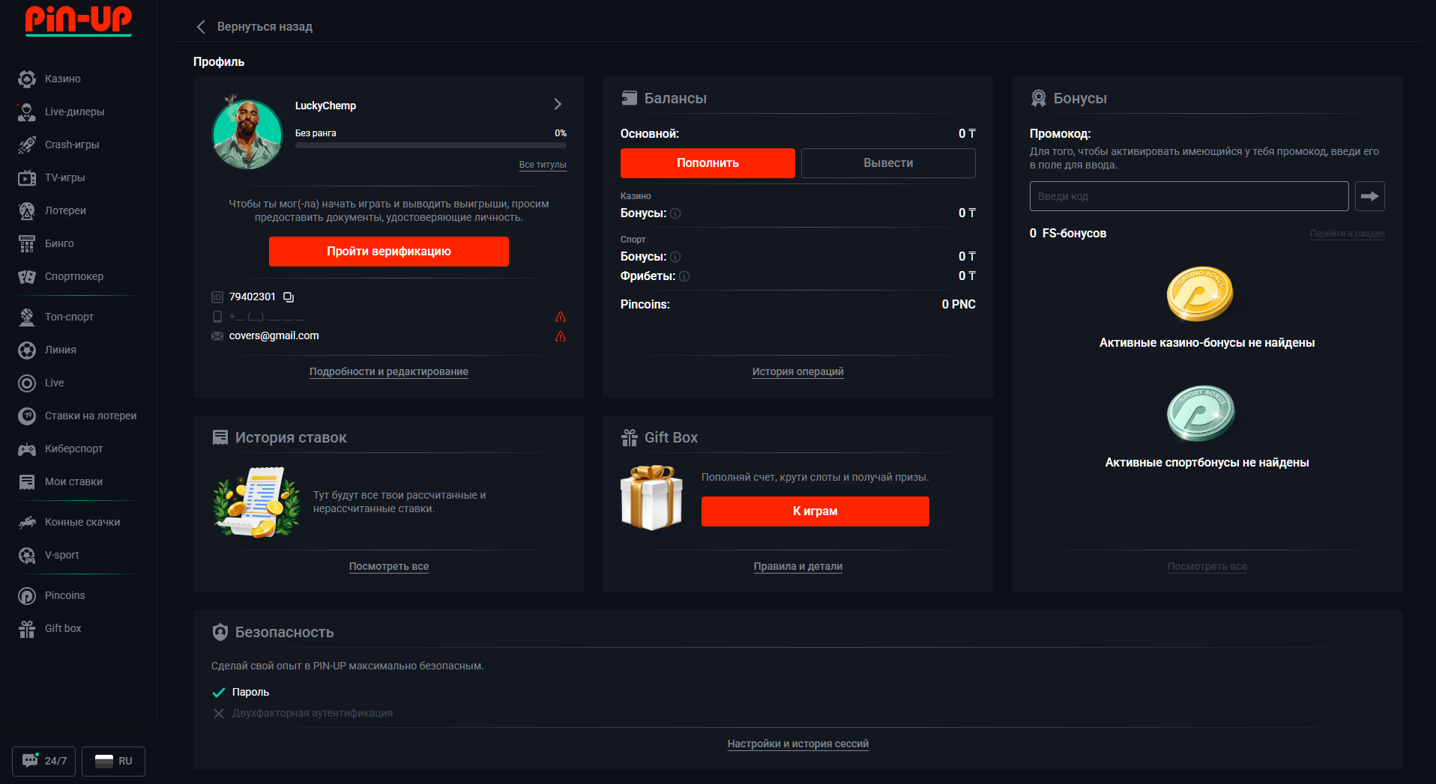The width and height of the screenshot is (1436, 784).
Task: Open the 24/7 support chat
Action: [x=44, y=761]
